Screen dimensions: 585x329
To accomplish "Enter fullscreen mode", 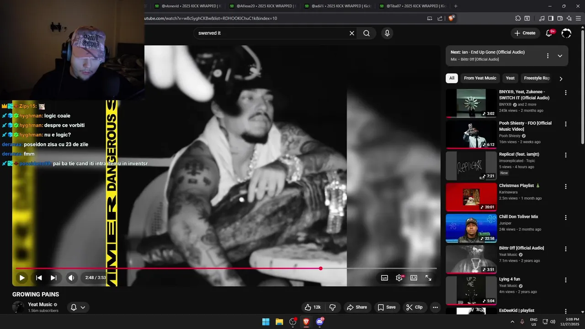I will tap(428, 278).
